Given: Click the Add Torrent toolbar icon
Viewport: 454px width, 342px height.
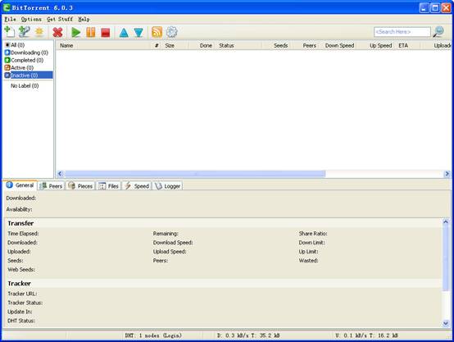Looking at the screenshot, I should [x=10, y=32].
